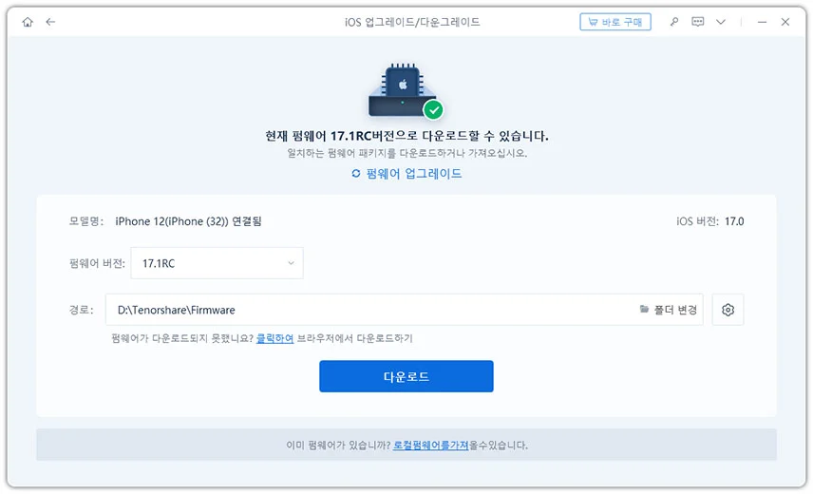Click the iOS 버전 17.0 value
Image resolution: width=813 pixels, height=494 pixels.
734,221
